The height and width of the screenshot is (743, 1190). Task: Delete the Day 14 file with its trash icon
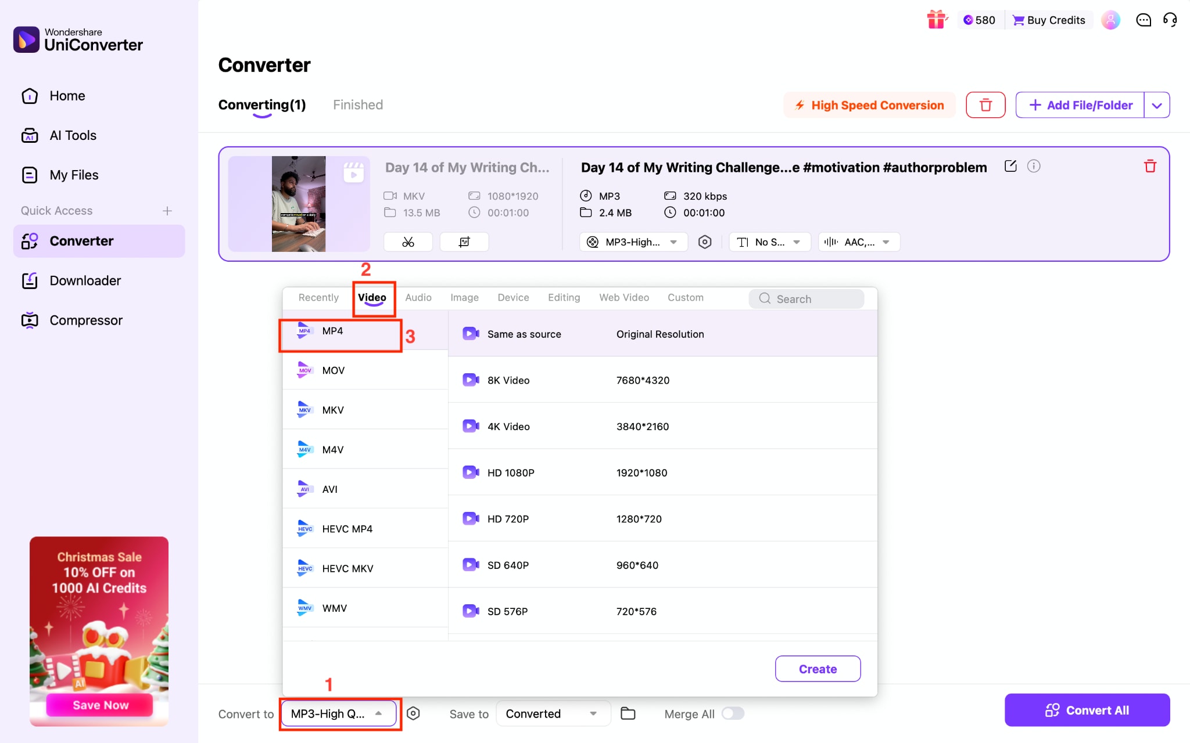point(1150,167)
